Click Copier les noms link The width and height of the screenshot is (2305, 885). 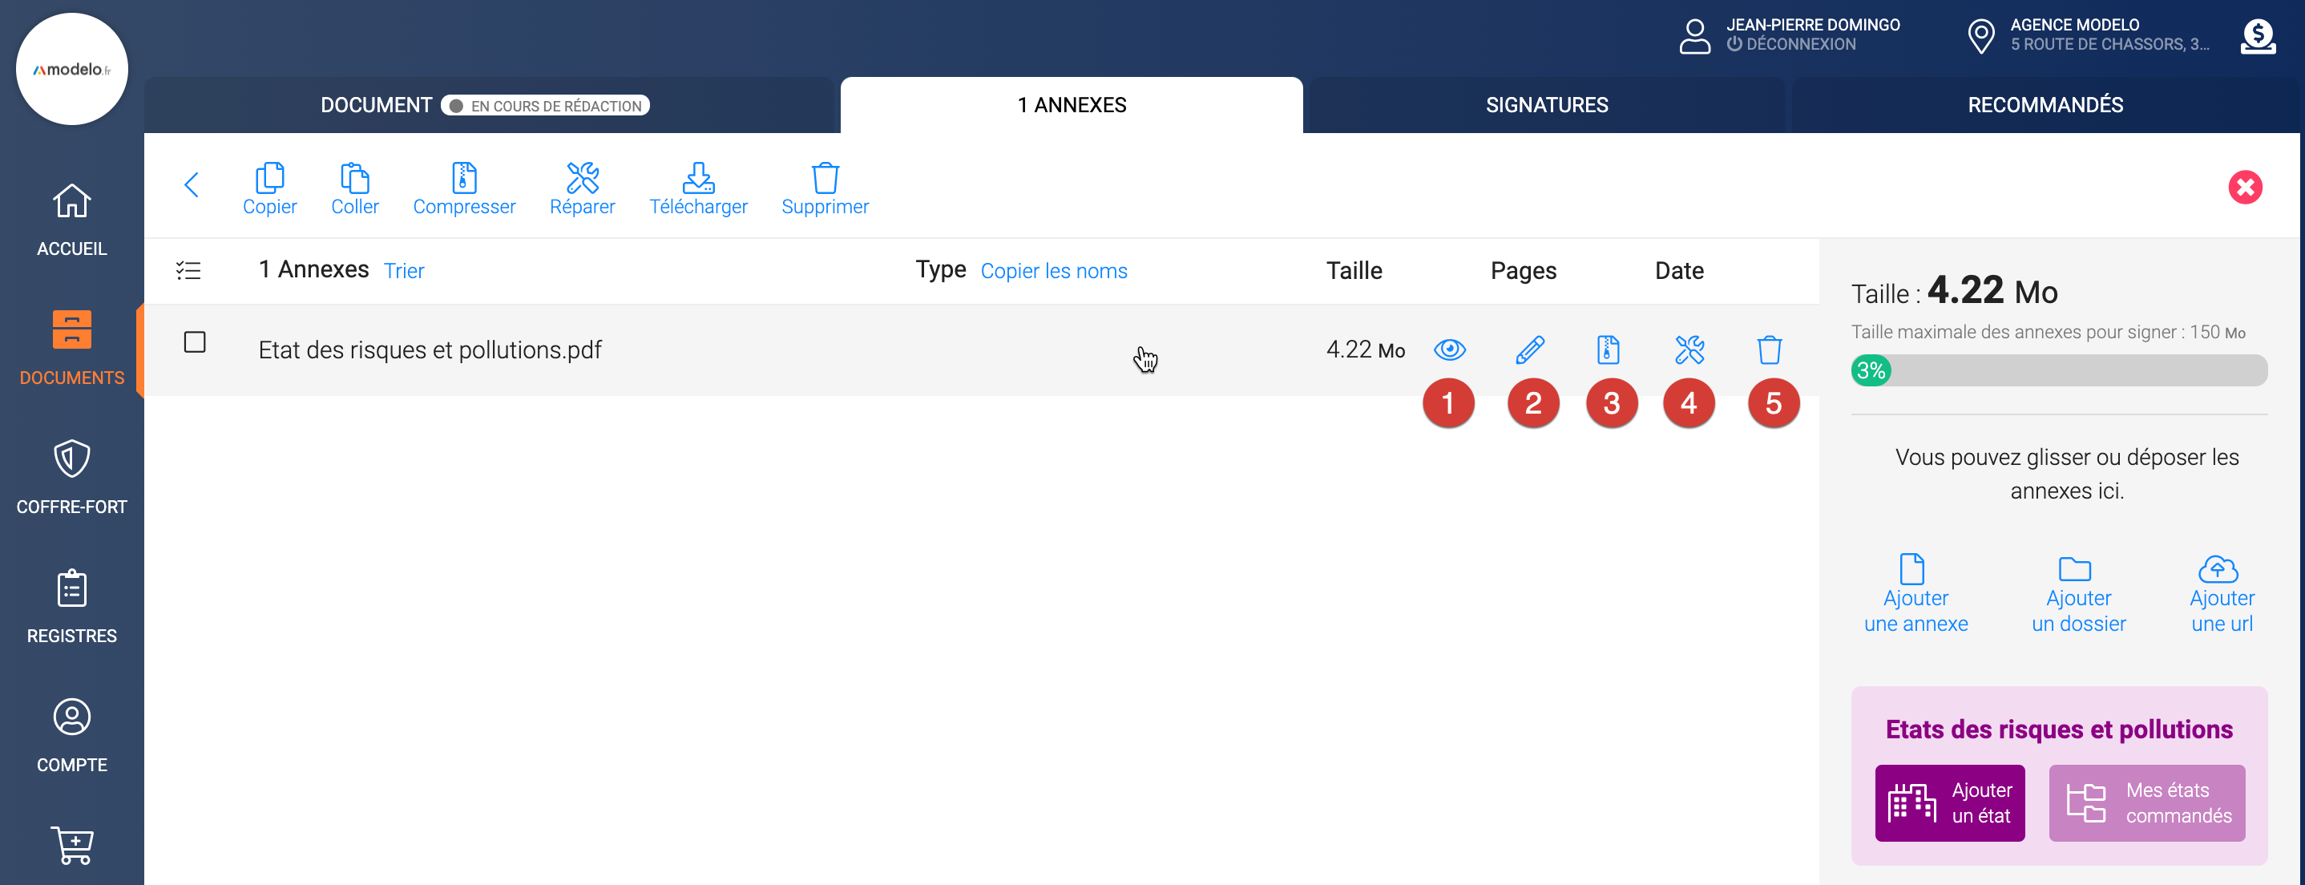[x=1053, y=271]
